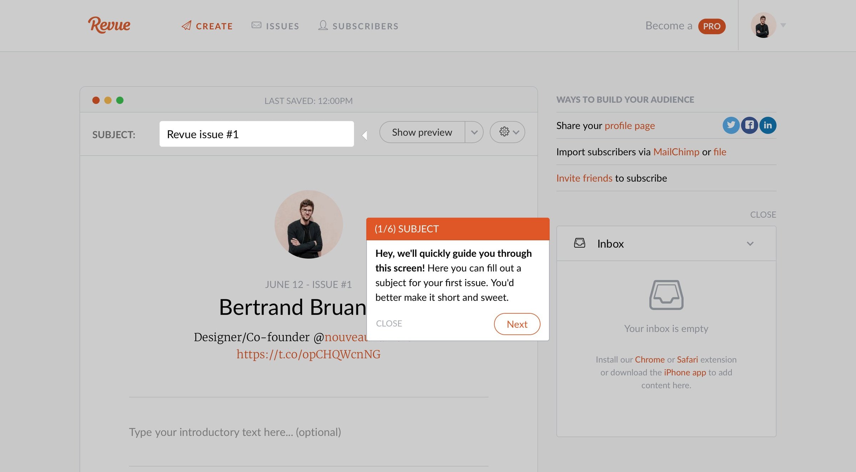Viewport: 856px width, 472px height.
Task: Click the Subscribers person icon
Action: pos(323,25)
